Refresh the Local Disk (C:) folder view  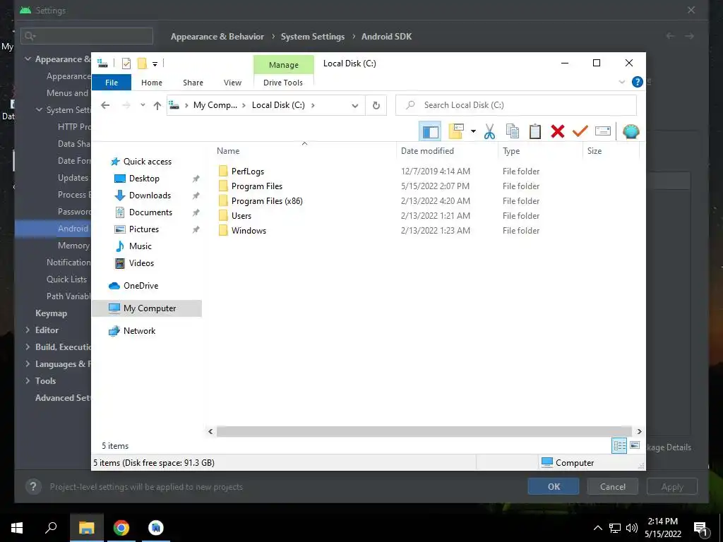(376, 106)
